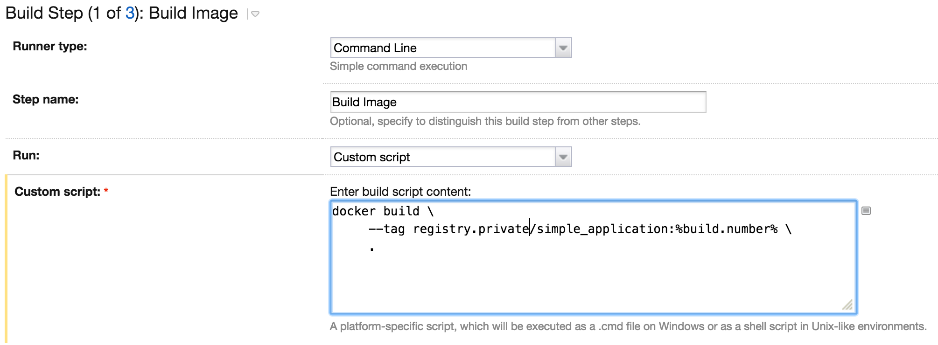Expand the Runner type dropdown showing Command Line
Image resolution: width=938 pixels, height=345 pixels.
point(451,48)
